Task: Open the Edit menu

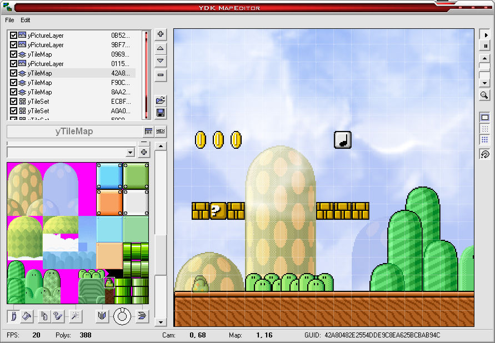Action: pyautogui.click(x=26, y=20)
